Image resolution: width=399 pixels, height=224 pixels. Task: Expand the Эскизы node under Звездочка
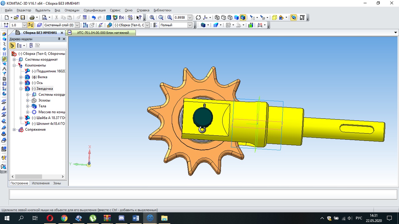coord(27,100)
